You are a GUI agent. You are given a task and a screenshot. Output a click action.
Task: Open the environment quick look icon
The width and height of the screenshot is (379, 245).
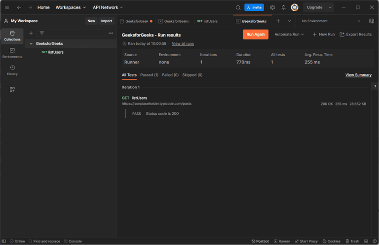372,21
